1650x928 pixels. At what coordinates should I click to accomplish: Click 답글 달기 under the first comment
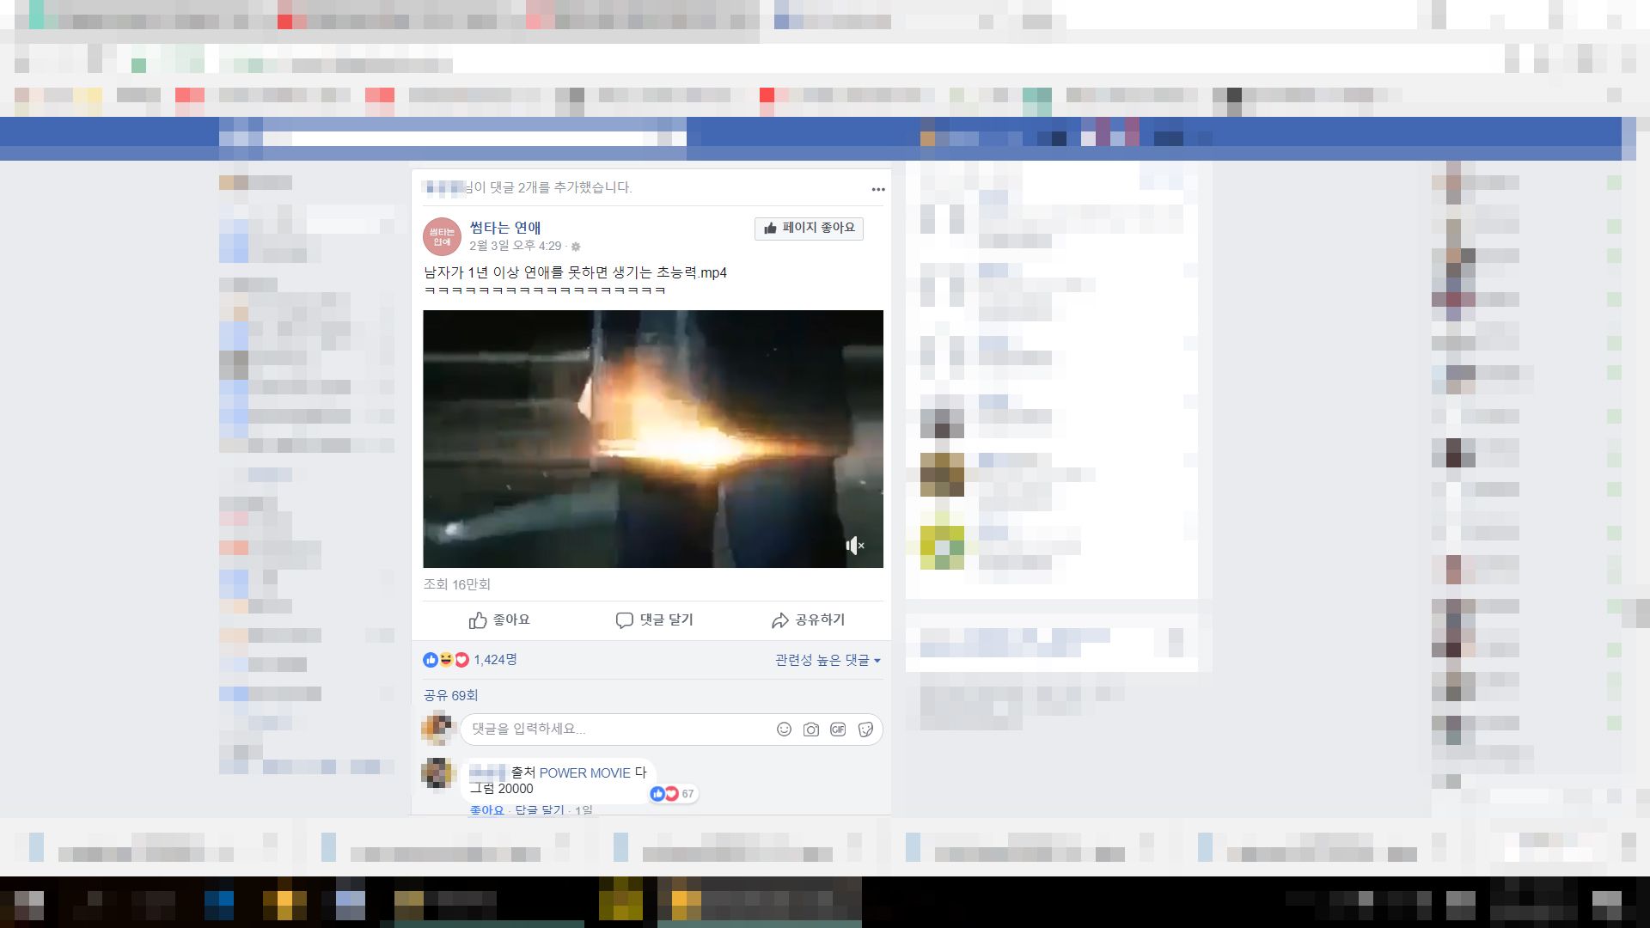(540, 809)
